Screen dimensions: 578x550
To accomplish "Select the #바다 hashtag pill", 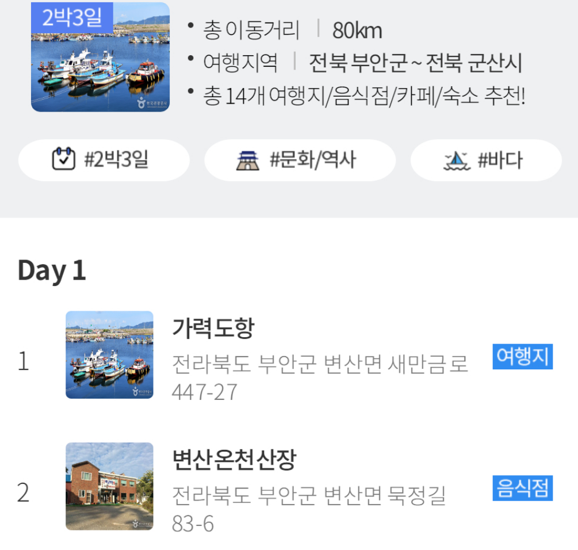I will pos(486,160).
